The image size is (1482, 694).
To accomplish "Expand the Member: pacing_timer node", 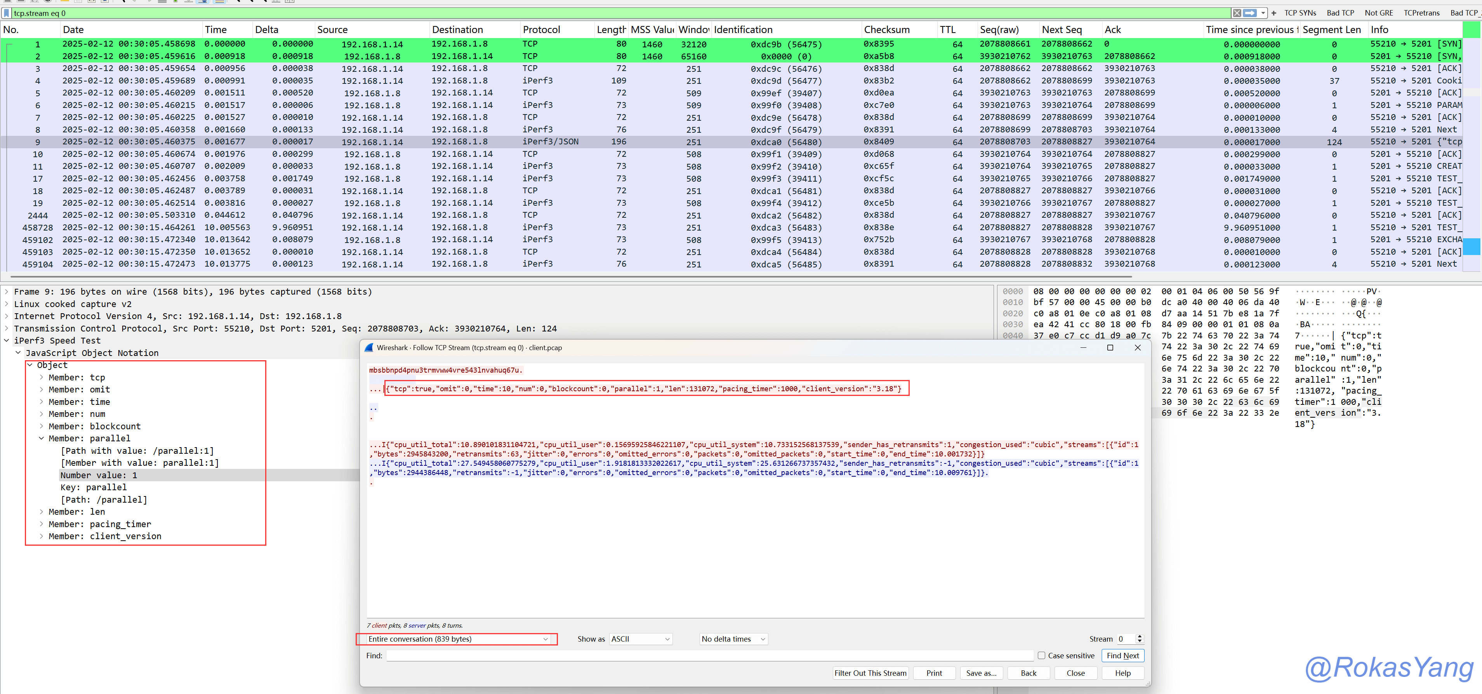I will click(42, 524).
